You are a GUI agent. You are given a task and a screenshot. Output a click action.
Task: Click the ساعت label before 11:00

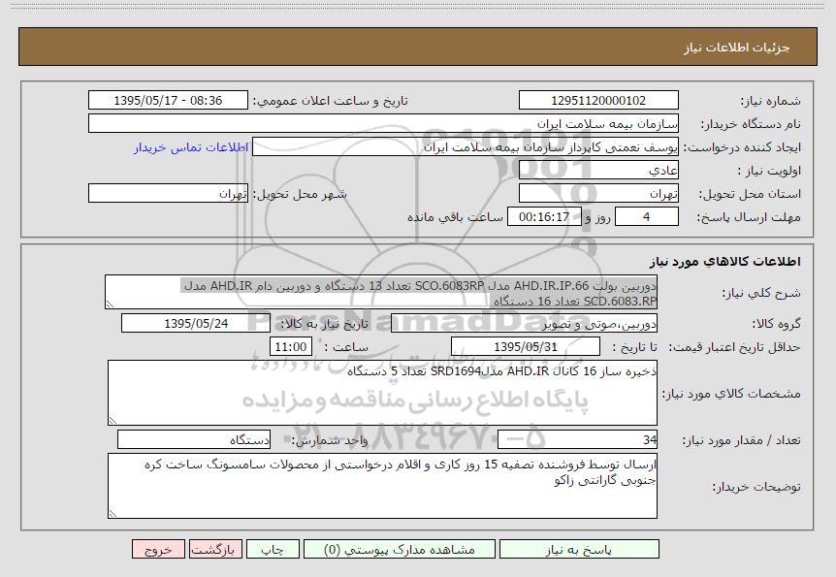[346, 347]
